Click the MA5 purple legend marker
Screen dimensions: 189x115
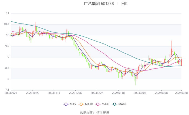click(x=66, y=104)
